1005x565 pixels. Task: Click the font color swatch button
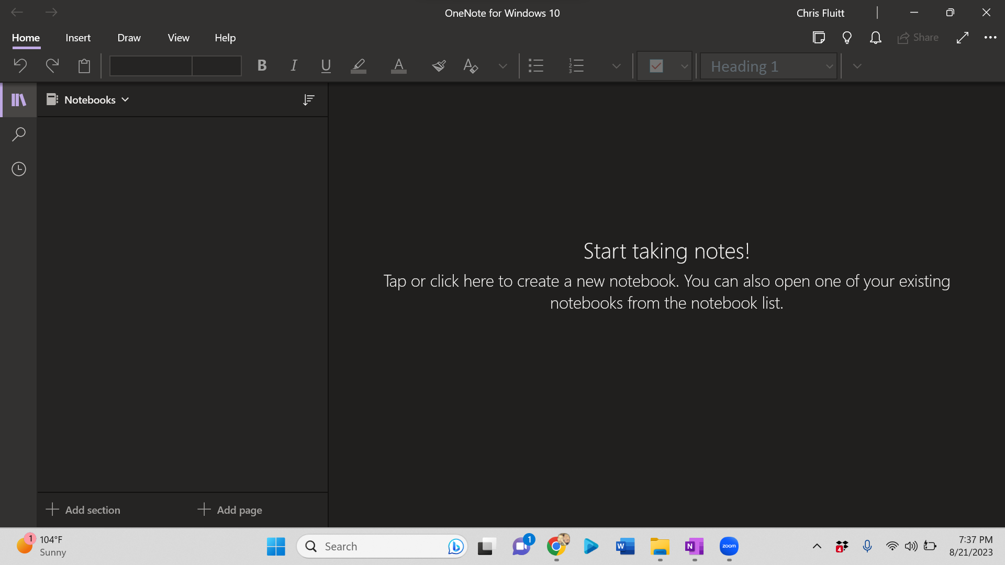[398, 66]
